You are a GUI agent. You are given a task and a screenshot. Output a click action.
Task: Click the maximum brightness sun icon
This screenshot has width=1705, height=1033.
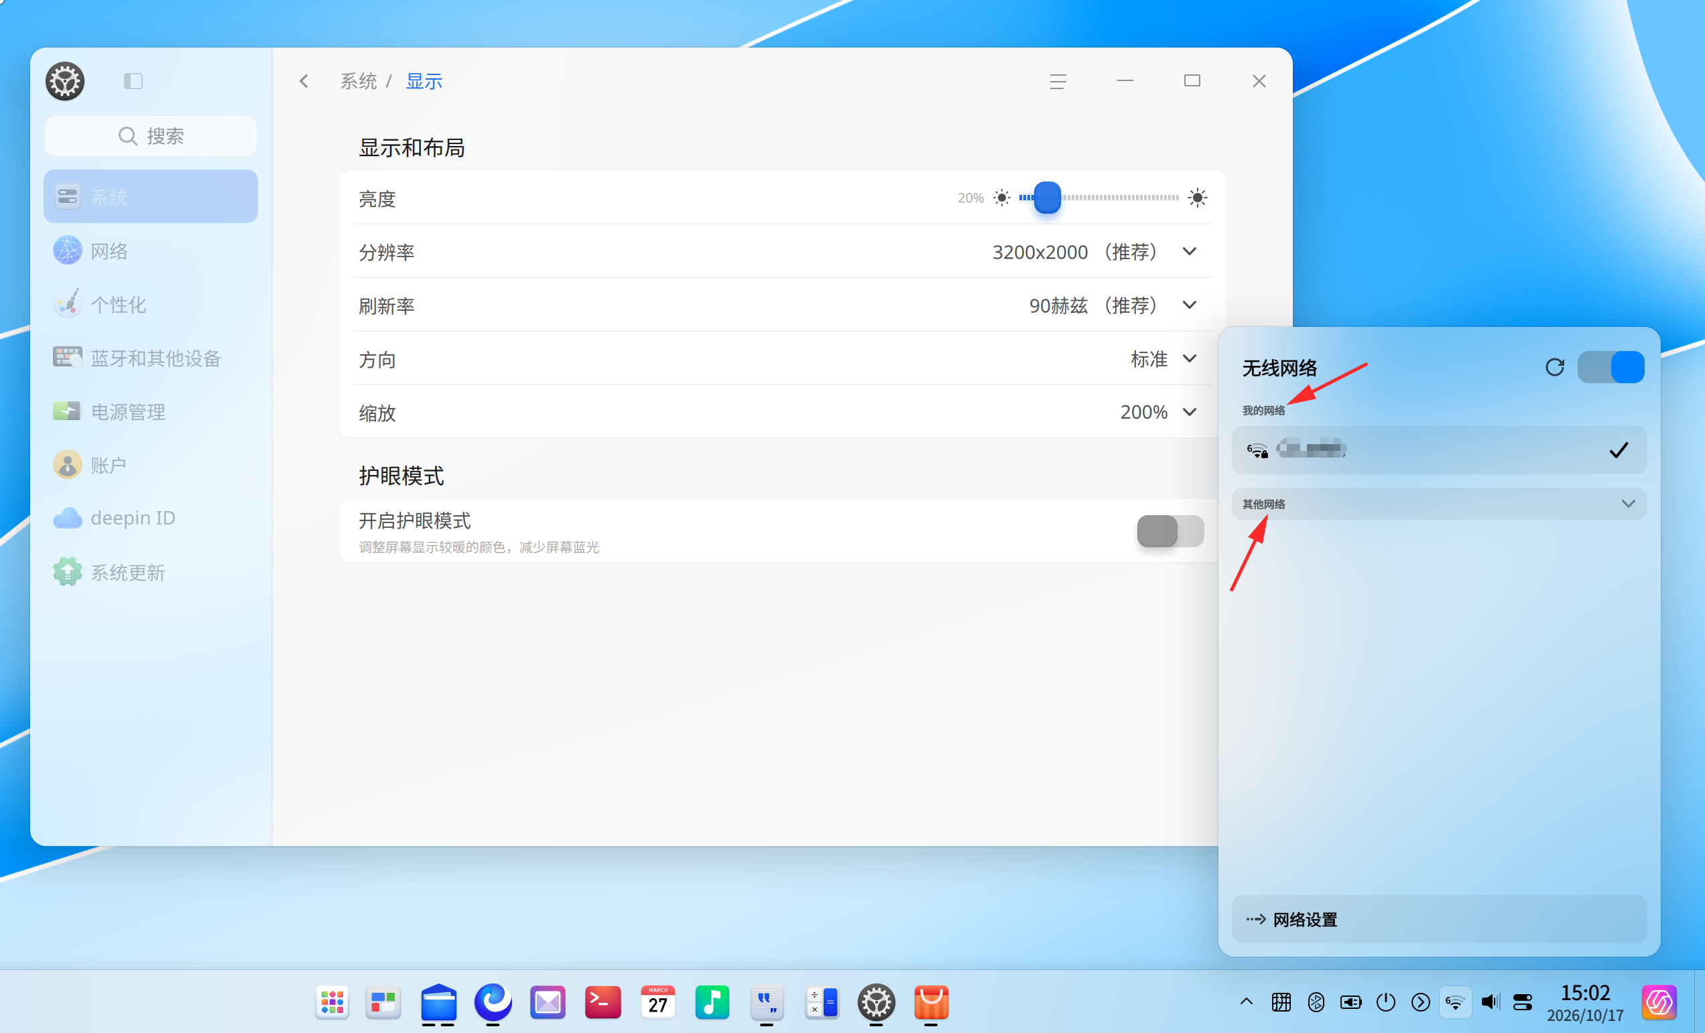1198,198
